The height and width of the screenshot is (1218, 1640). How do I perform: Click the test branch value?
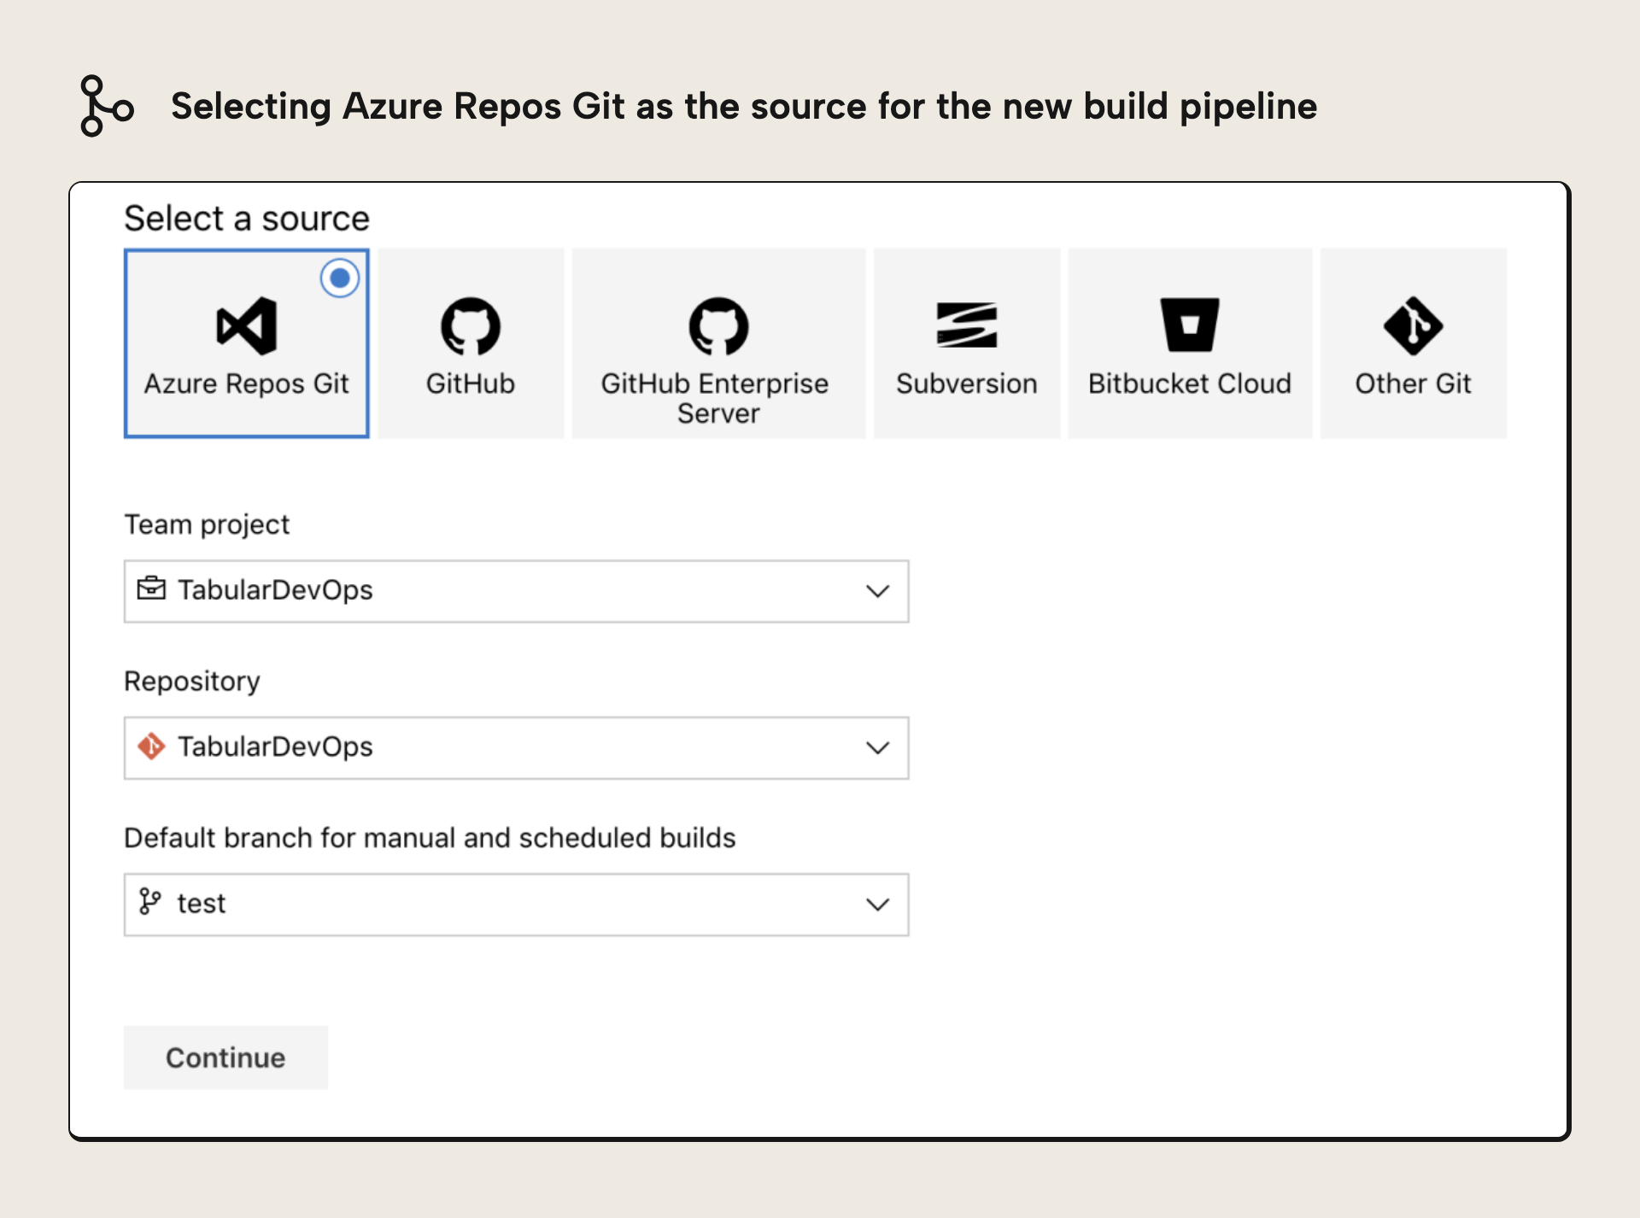202,903
